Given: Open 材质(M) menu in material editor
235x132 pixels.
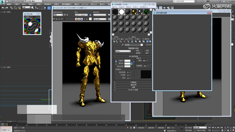Looking at the screenshot, I should point(122,7).
